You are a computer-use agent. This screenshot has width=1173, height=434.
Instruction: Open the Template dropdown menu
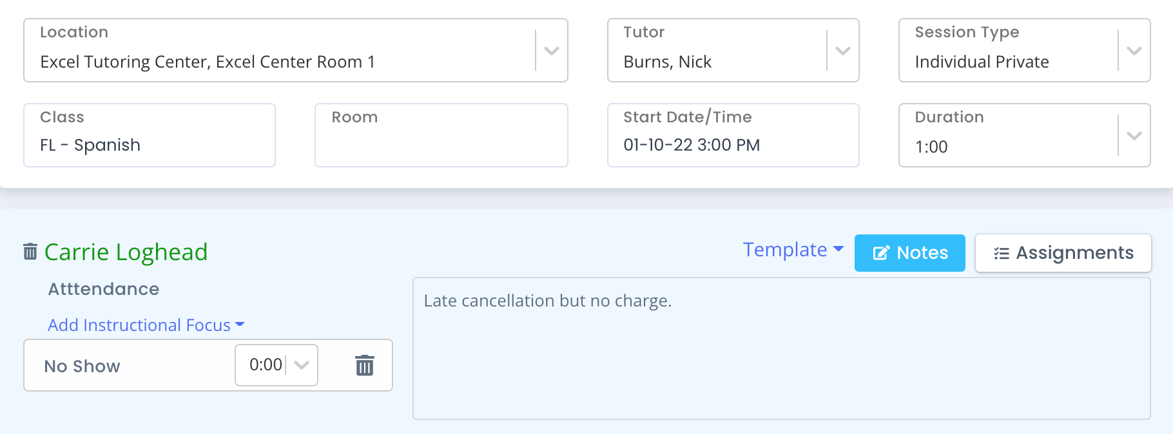pos(793,250)
